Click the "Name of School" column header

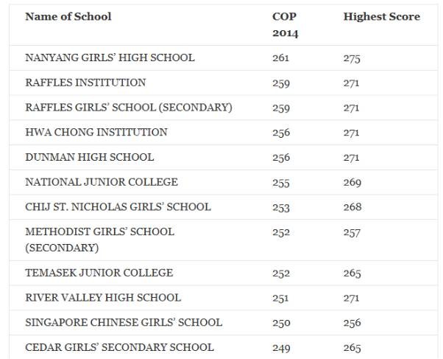(x=68, y=16)
